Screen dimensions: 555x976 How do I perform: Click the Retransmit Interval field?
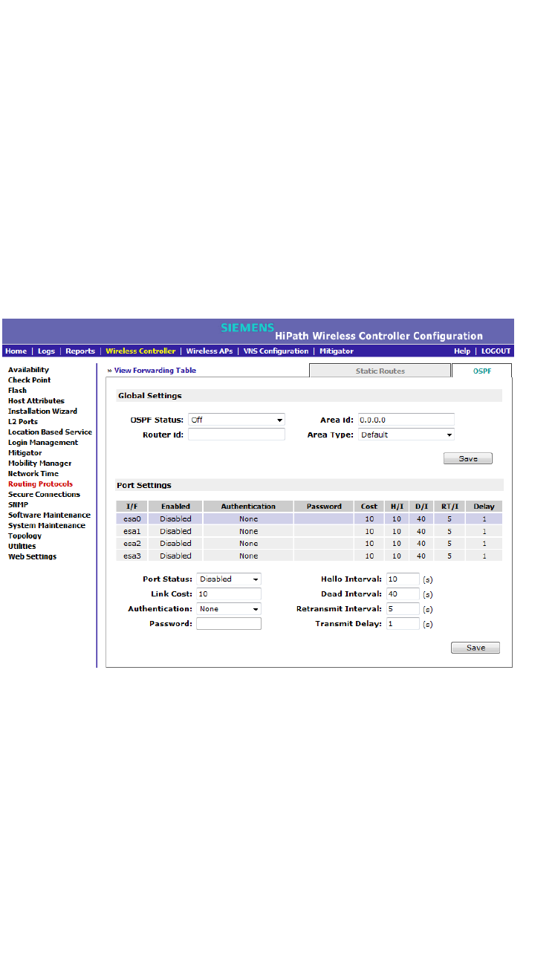coord(403,608)
